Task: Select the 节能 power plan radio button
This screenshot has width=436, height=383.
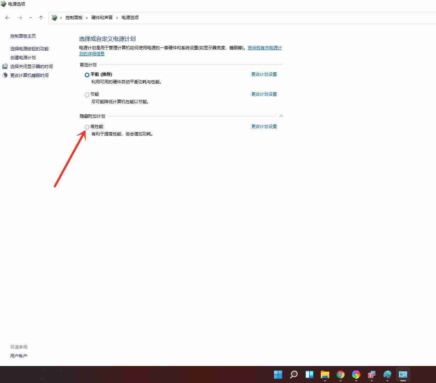Action: point(87,95)
